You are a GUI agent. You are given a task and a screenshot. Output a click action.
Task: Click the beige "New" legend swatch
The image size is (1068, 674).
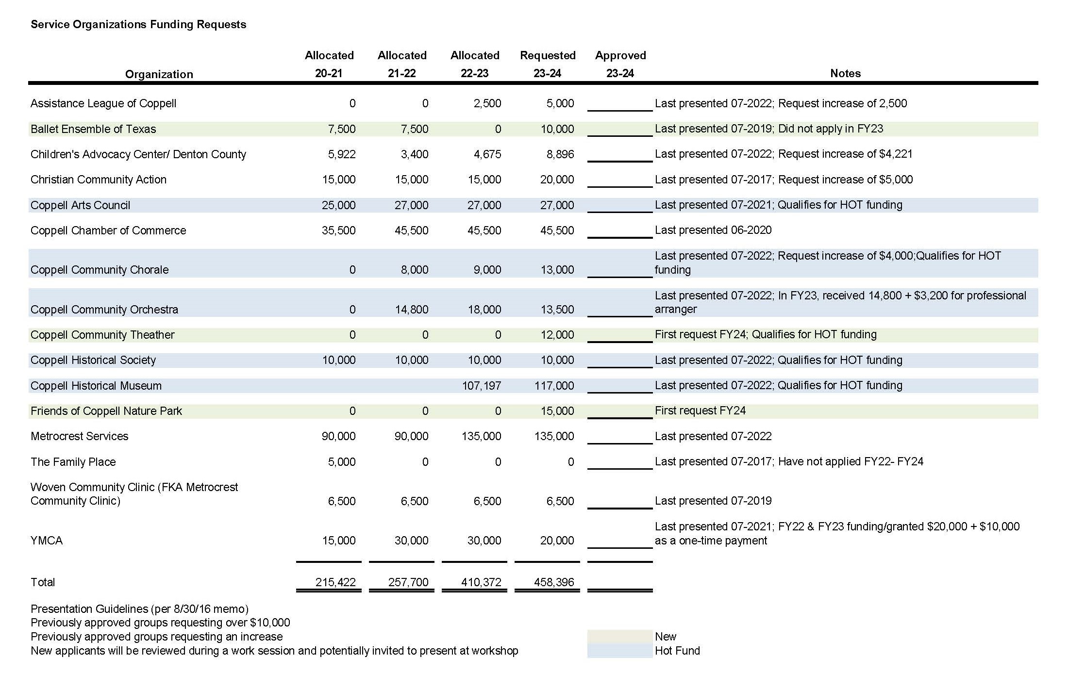(620, 637)
